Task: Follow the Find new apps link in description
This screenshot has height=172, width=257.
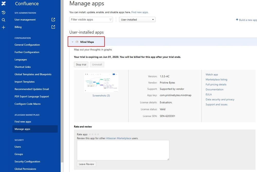Action: pos(140,12)
